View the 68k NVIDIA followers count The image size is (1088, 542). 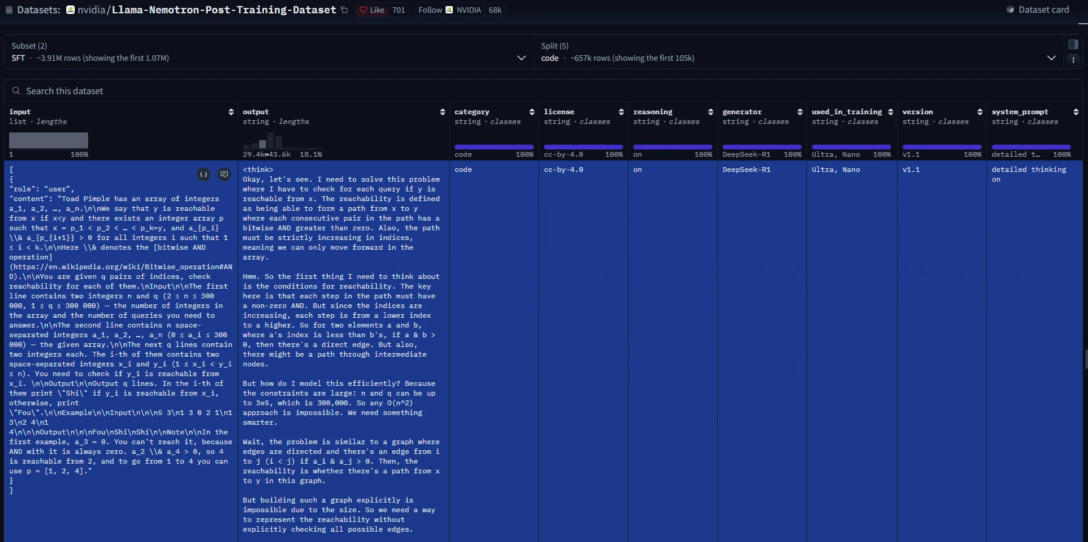[x=495, y=10]
